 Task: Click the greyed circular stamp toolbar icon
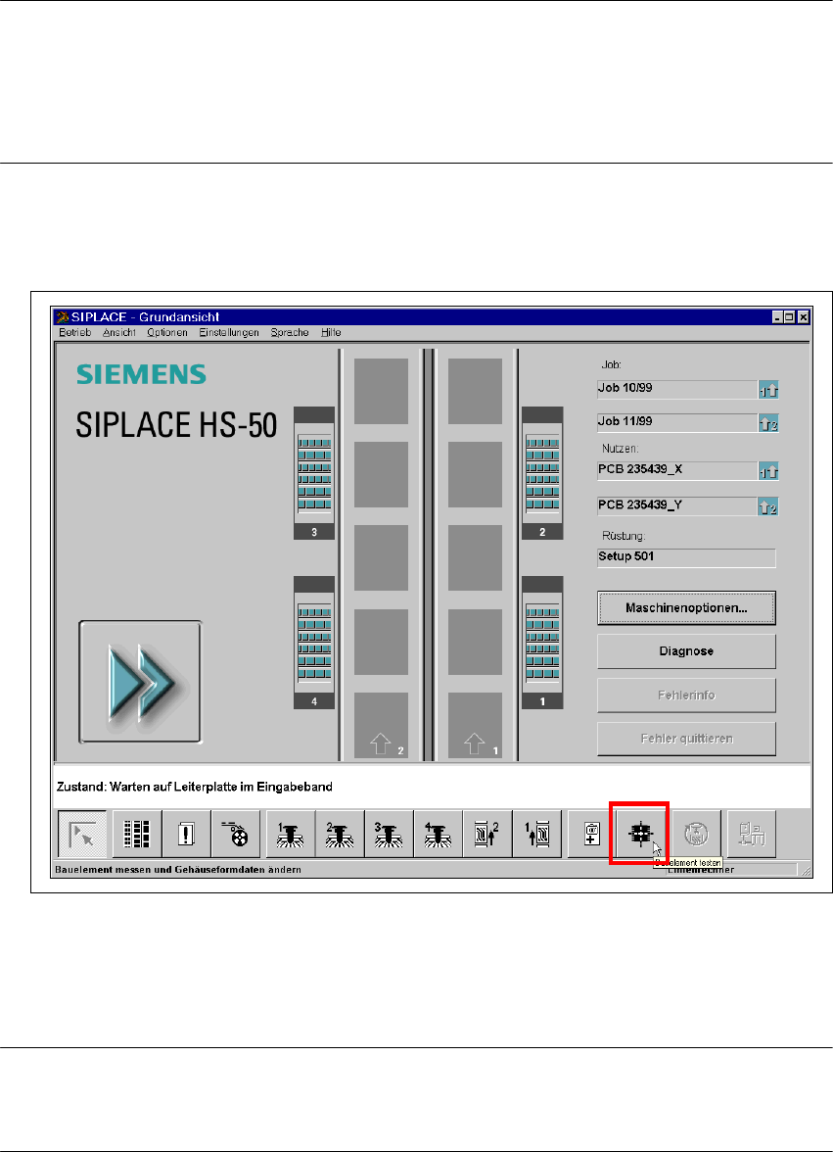pyautogui.click(x=697, y=834)
